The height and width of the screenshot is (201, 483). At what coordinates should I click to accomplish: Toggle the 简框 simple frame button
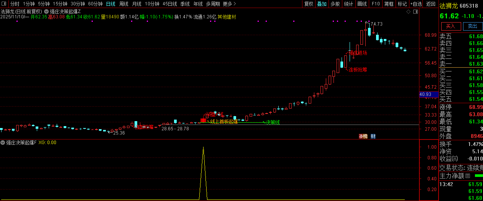pos(389,4)
